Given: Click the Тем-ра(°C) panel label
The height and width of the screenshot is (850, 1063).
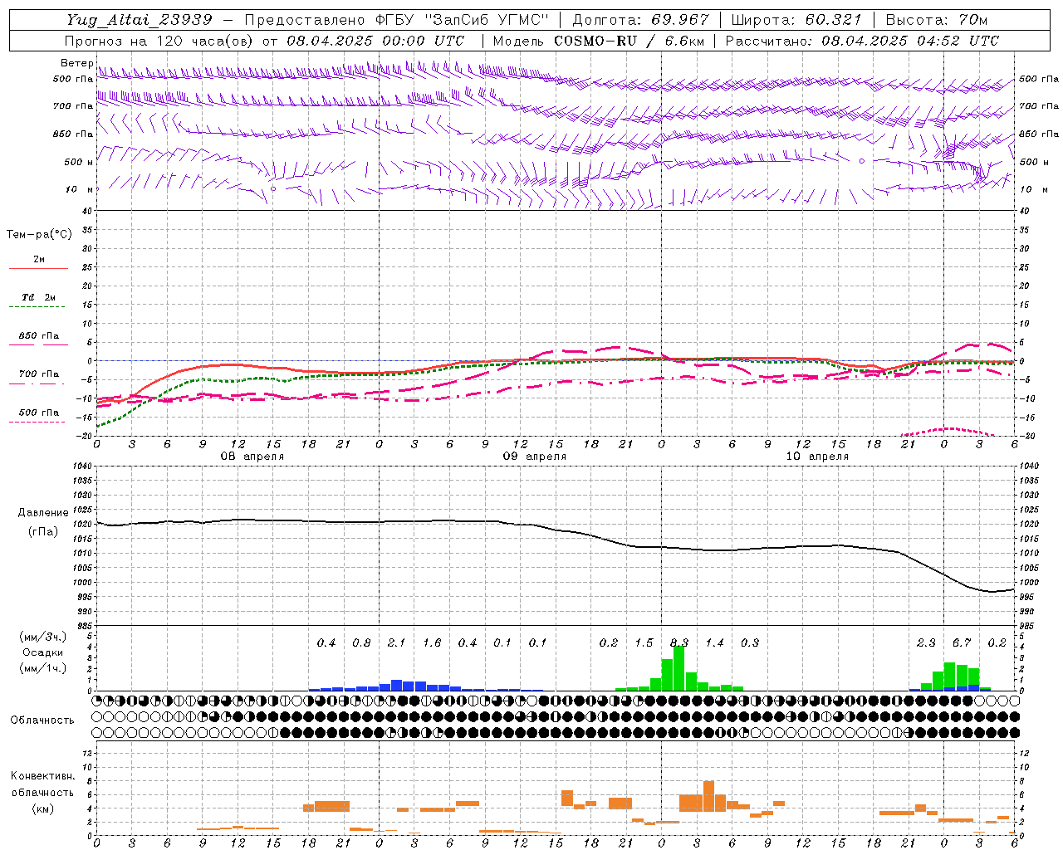Looking at the screenshot, I should click(39, 235).
